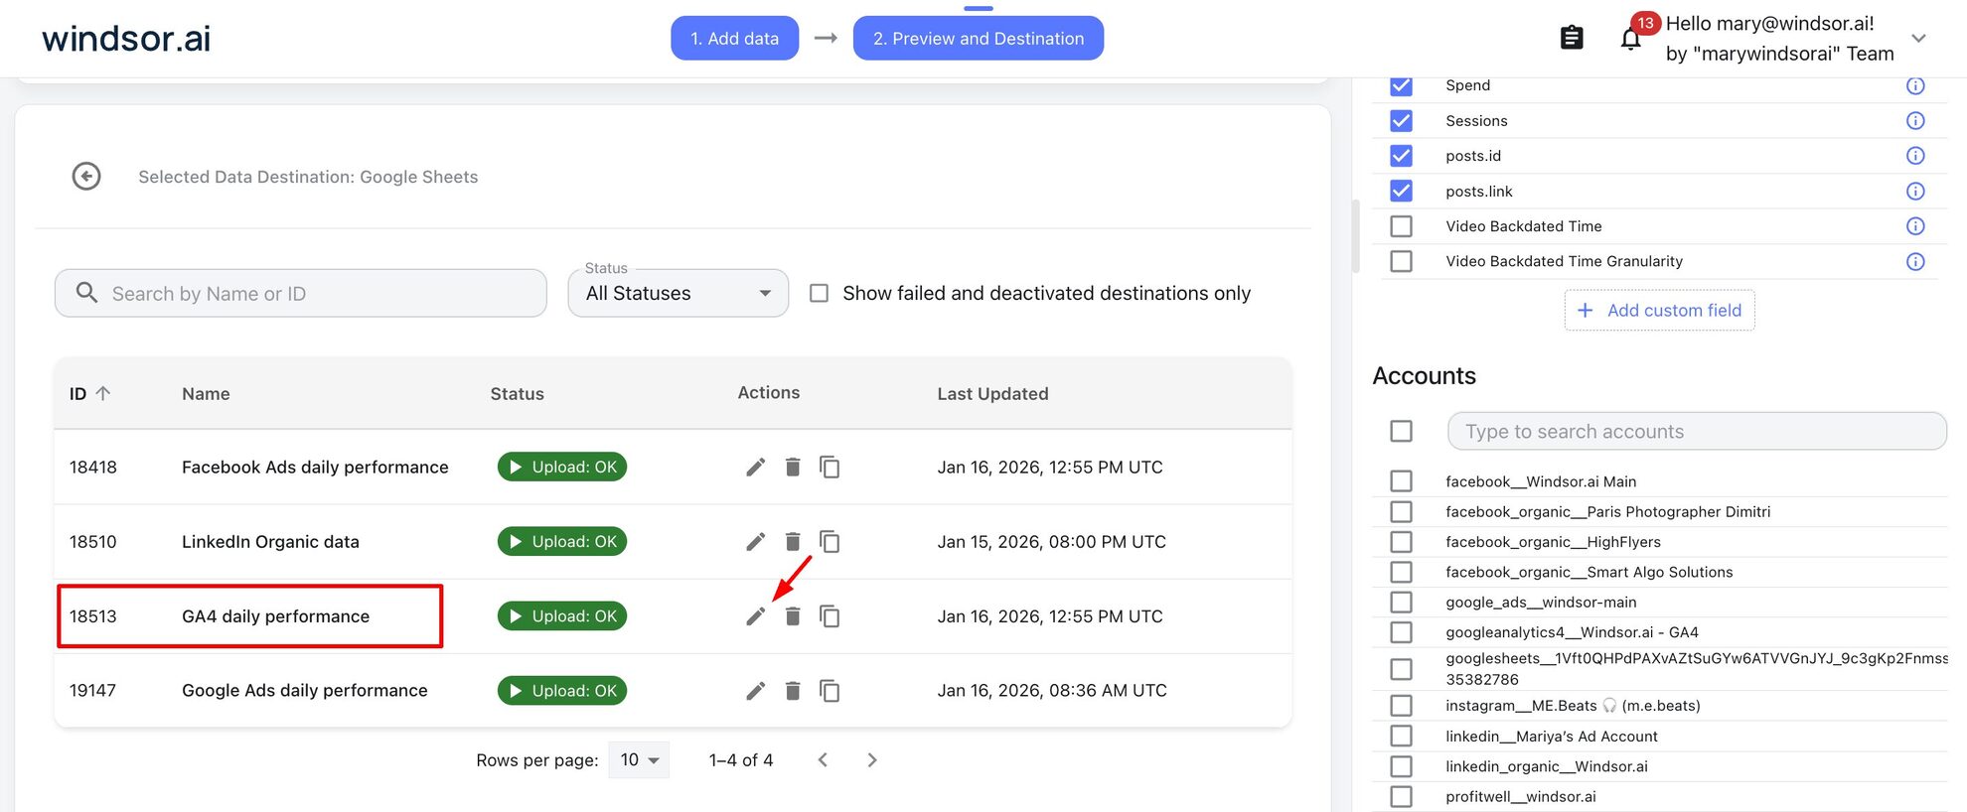Image resolution: width=1967 pixels, height=812 pixels.
Task: Click the Last Updated column header
Action: click(992, 394)
